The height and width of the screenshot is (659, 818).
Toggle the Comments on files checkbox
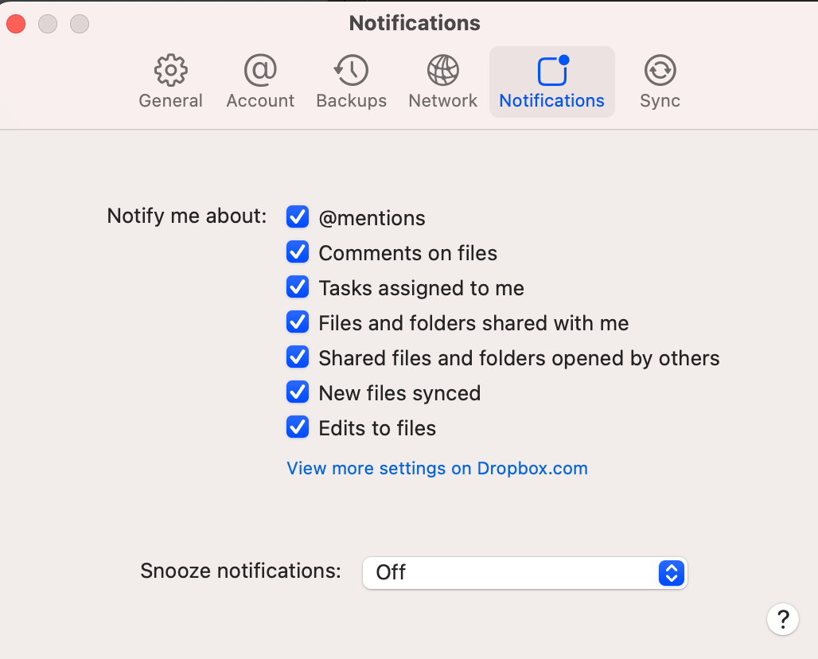coord(298,252)
